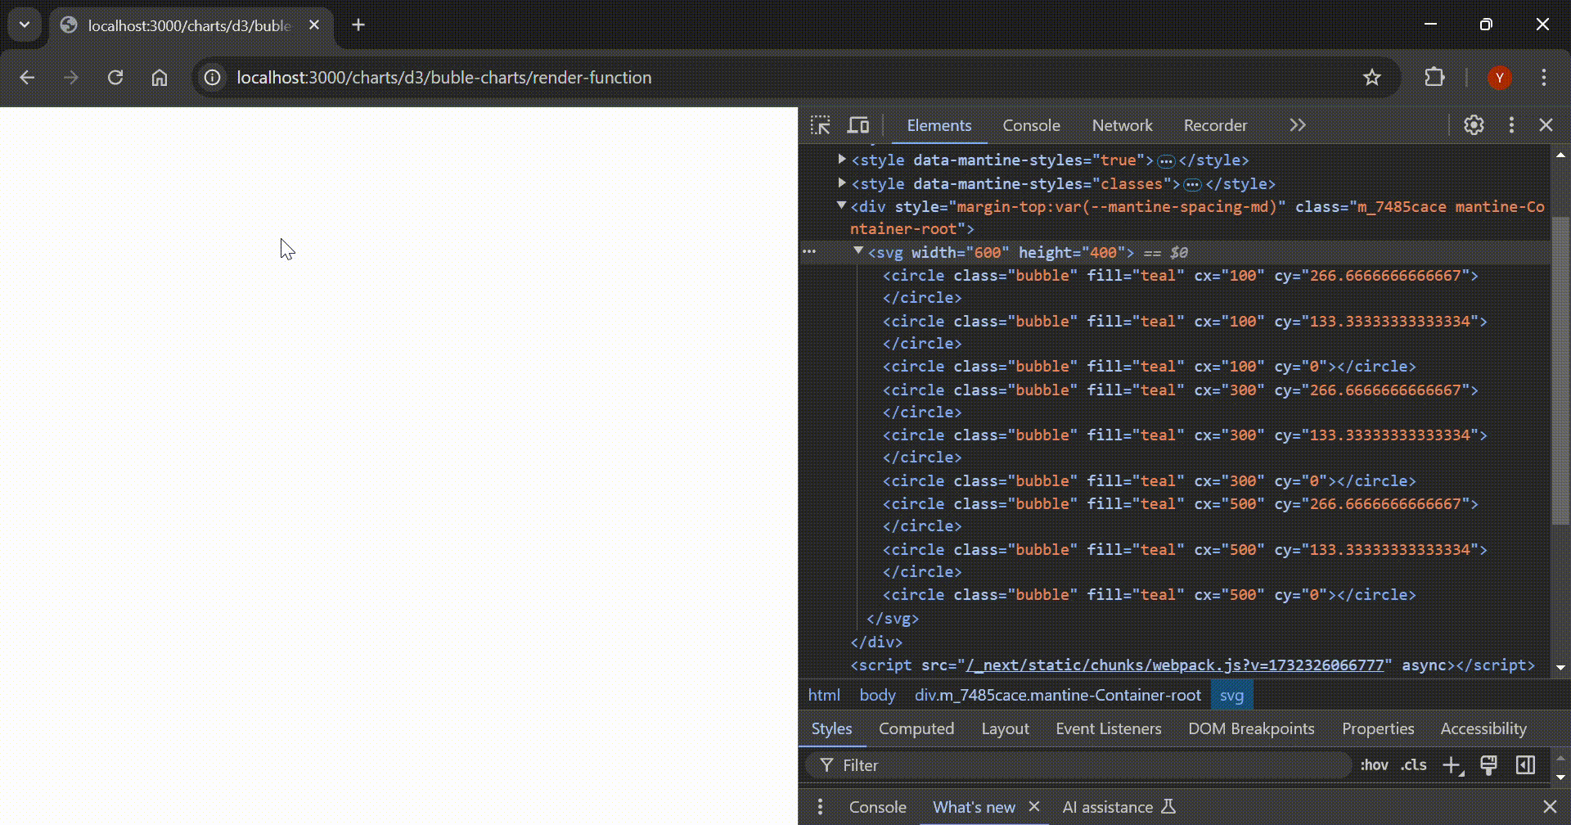This screenshot has width=1571, height=825.
Task: Toggle :hov pseudo-class forcing
Action: (1375, 764)
